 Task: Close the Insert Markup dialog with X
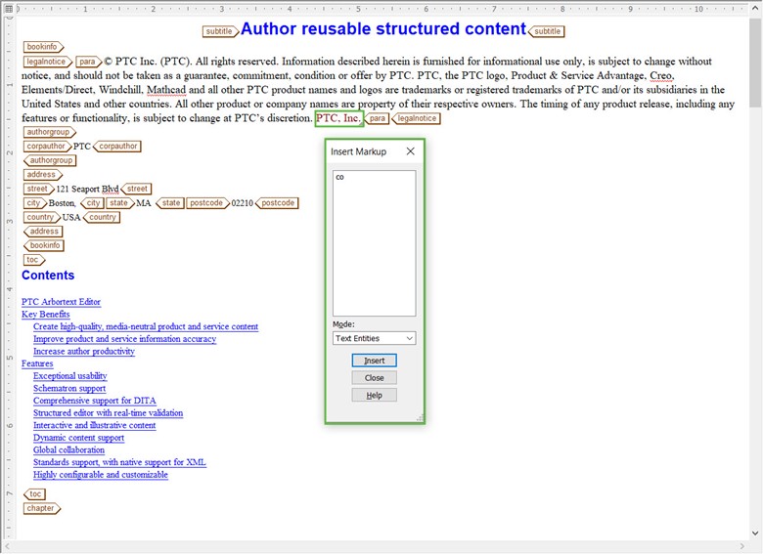coord(410,151)
